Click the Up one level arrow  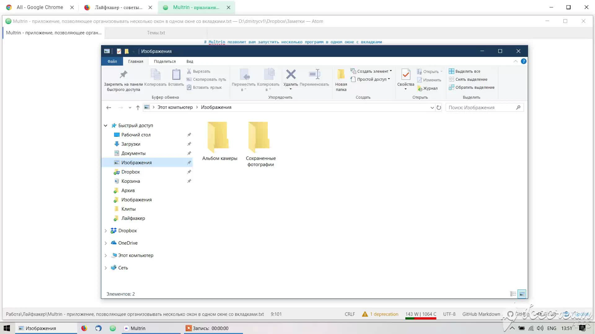pos(138,108)
